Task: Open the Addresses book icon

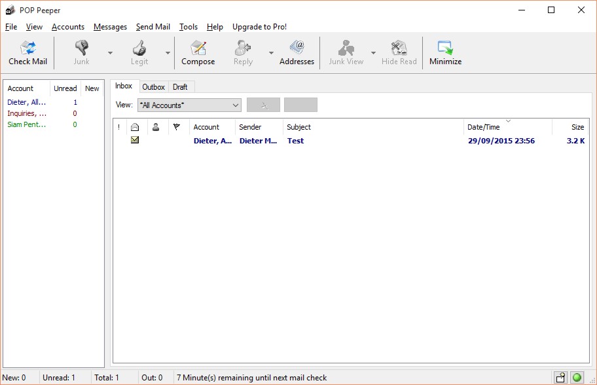Action: (x=297, y=48)
